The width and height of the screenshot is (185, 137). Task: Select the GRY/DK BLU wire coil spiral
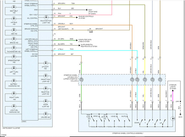pyautogui.click(x=153, y=79)
